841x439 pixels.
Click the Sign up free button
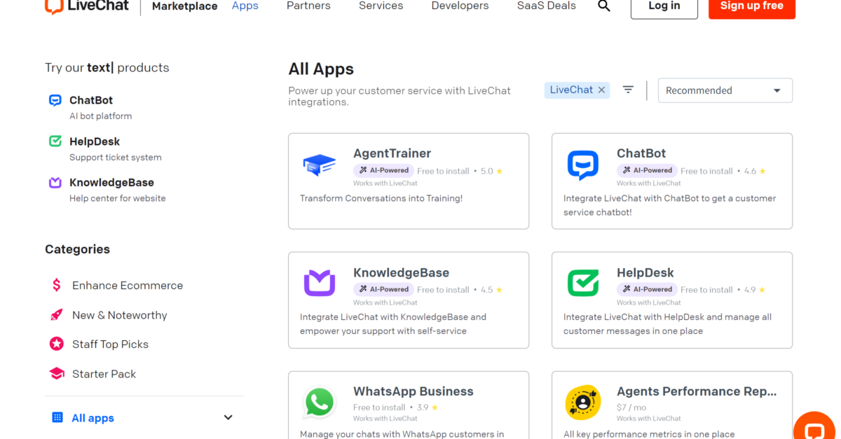click(x=751, y=5)
